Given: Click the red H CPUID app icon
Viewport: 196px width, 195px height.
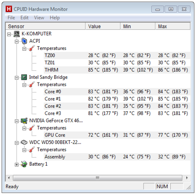Looking at the screenshot, I should click(x=9, y=9).
